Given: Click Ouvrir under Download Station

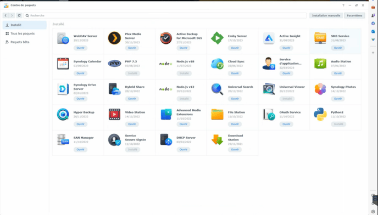Looking at the screenshot, I should click(235, 150).
